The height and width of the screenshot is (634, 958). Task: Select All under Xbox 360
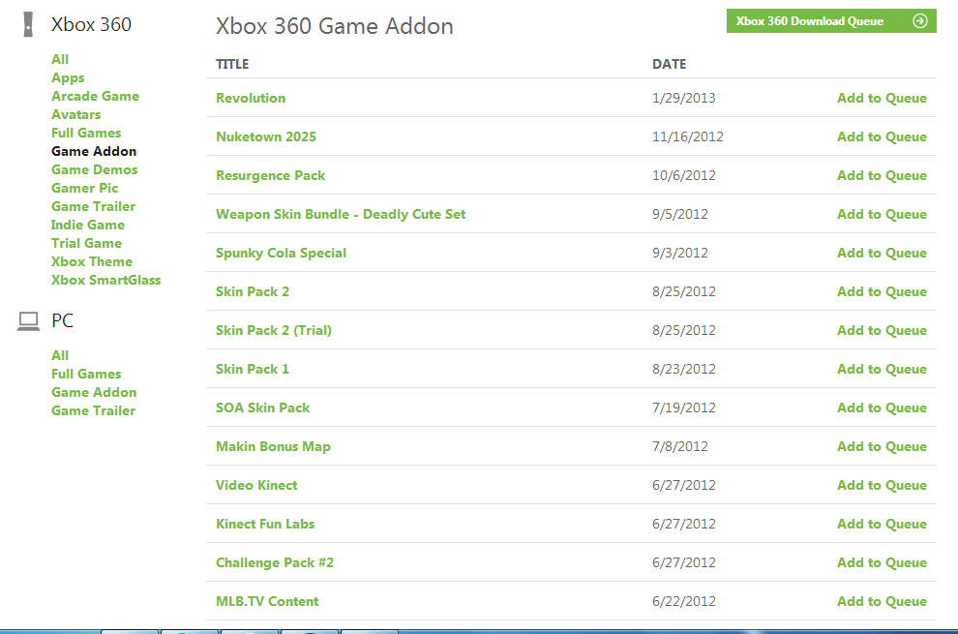tap(60, 59)
